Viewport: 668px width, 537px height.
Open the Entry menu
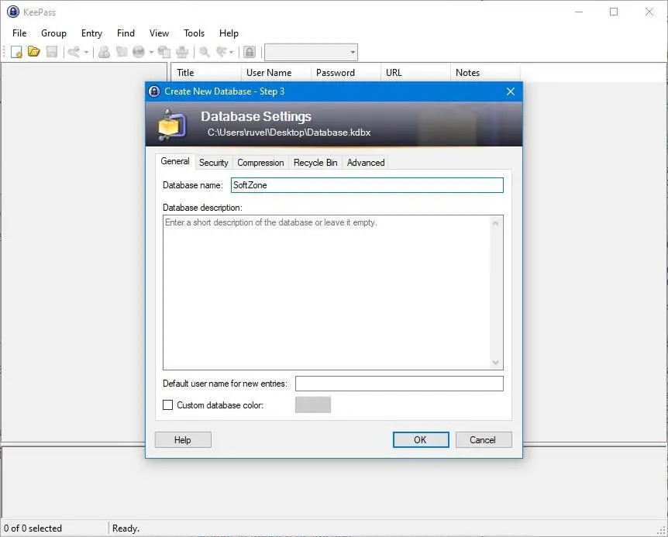coord(91,33)
